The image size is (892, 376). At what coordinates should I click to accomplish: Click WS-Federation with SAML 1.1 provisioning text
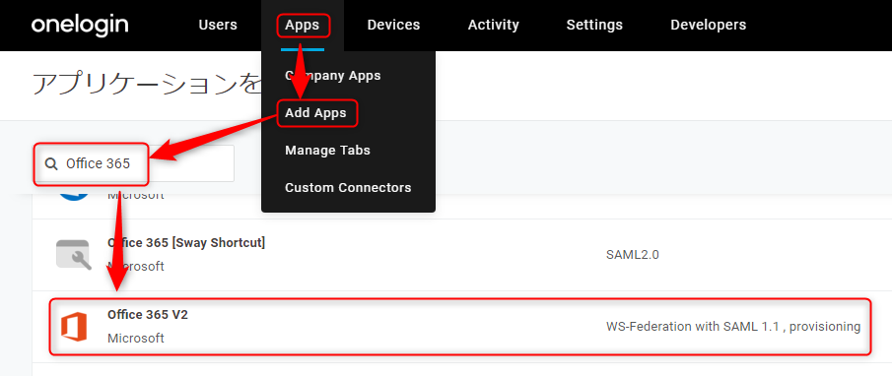(733, 327)
